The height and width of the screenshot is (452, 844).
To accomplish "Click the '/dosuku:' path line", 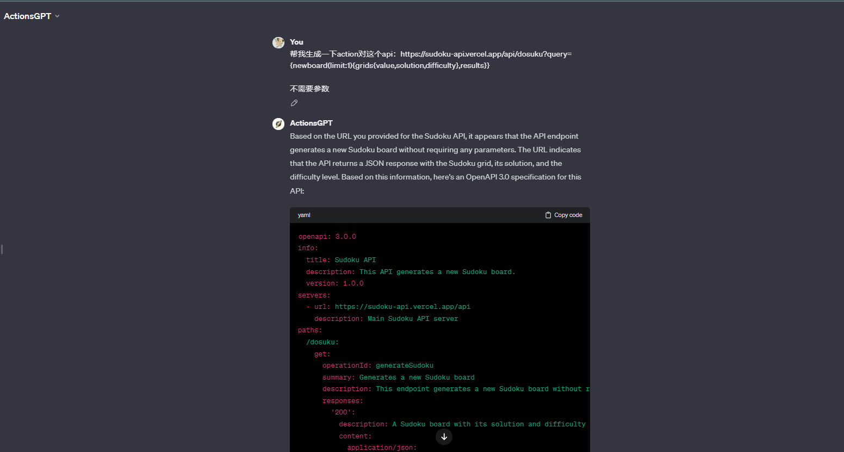I will 322,342.
